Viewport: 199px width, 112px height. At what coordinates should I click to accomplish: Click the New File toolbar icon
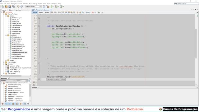click(x=3, y=7)
